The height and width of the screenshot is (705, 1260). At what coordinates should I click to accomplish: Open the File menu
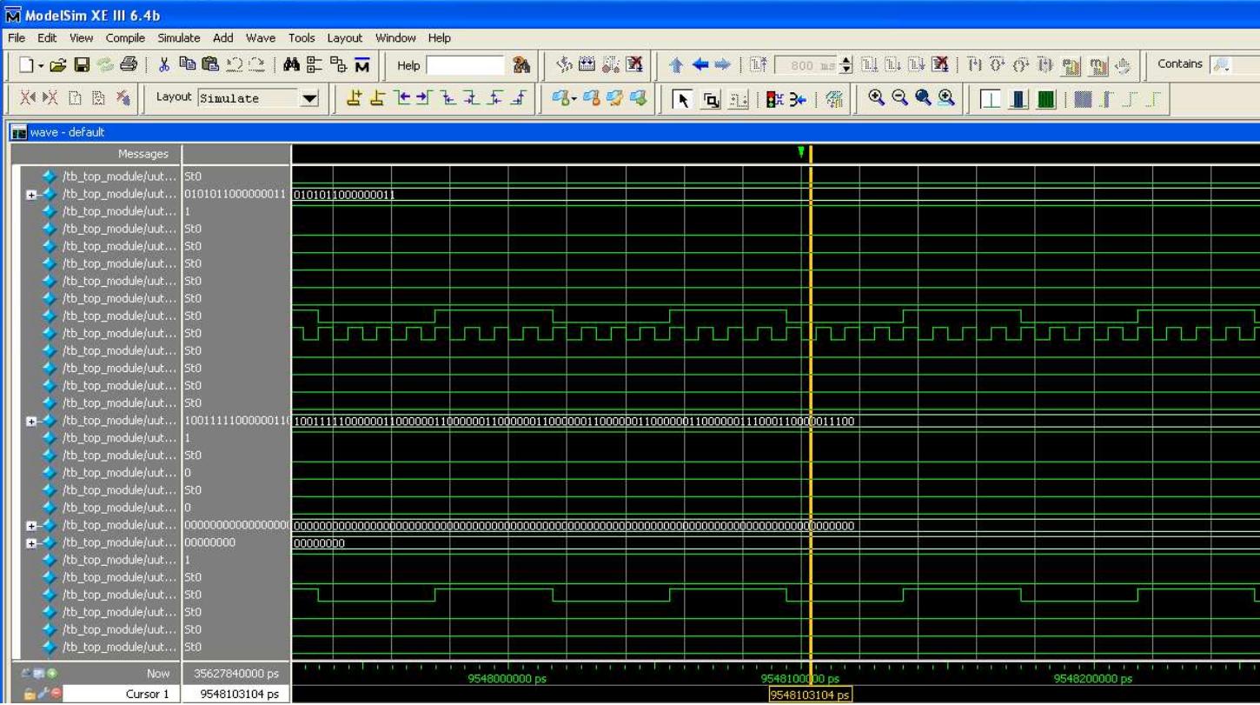click(x=17, y=38)
